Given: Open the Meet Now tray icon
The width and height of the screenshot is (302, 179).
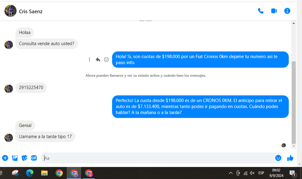Looking at the screenshot, I should (238, 173).
